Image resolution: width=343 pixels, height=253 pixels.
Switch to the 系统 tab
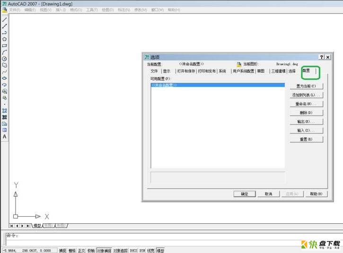[x=222, y=71]
